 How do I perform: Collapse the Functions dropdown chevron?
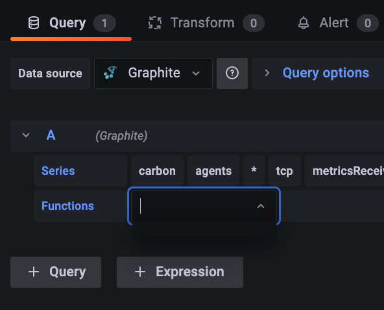click(261, 206)
